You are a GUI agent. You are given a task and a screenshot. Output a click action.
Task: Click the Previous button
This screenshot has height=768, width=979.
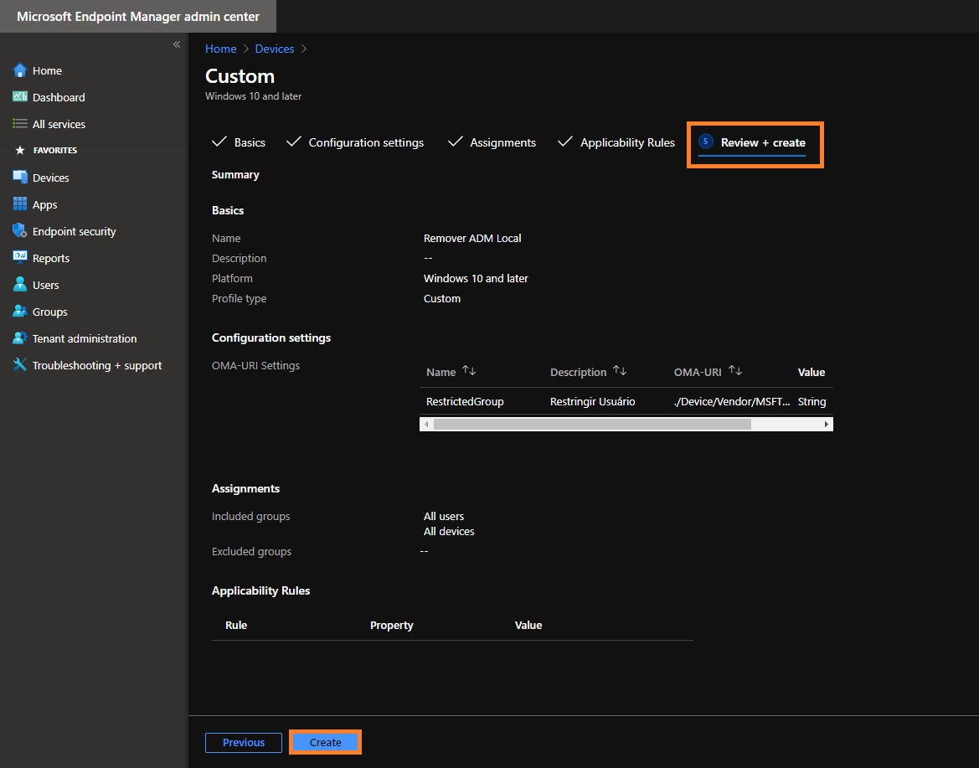click(244, 742)
